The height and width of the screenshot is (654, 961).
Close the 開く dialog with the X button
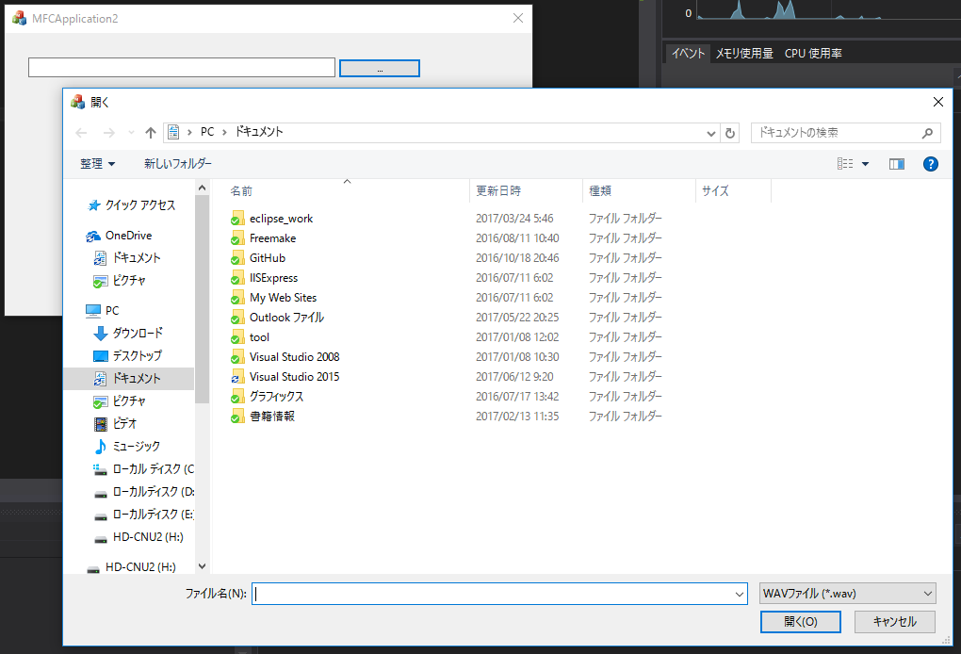(x=938, y=102)
